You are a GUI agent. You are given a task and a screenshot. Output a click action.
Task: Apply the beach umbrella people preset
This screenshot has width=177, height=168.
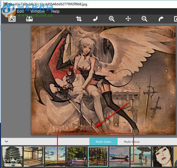[141, 157]
